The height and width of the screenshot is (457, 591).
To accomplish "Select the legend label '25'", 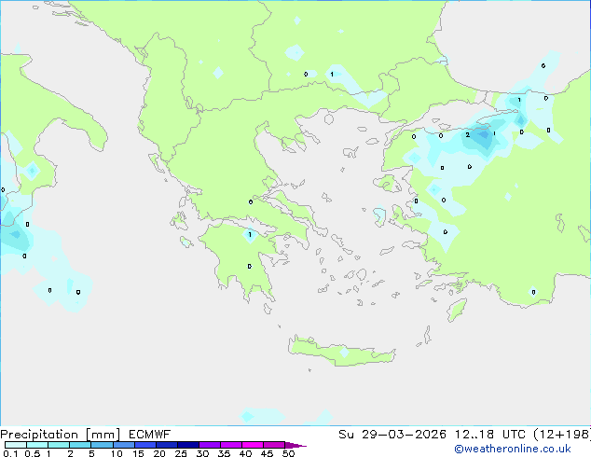I will (181, 453).
